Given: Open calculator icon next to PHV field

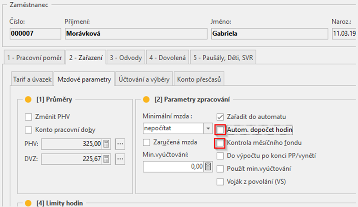Looking at the screenshot, I should (x=107, y=144).
